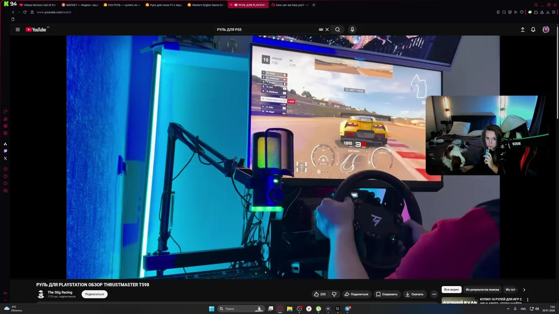The height and width of the screenshot is (314, 559).
Task: Open recommended video КУПИЛ 10 РУЛЕЙ title
Action: tap(500, 301)
